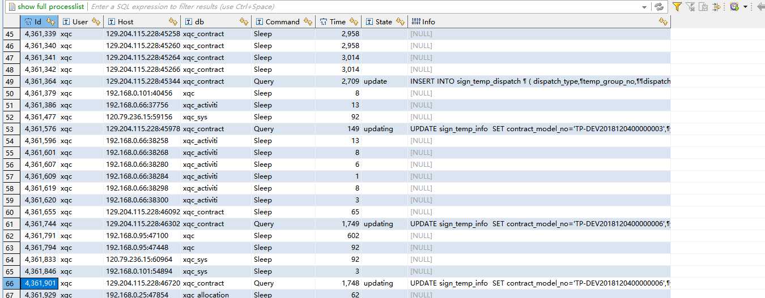Click Id cell 4,361,901
Image resolution: width=765 pixels, height=298 pixels.
click(x=39, y=283)
